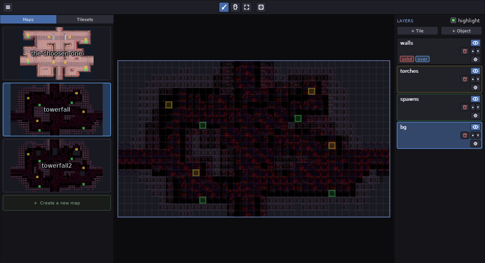Open settings gear for spawns layer

(x=476, y=116)
